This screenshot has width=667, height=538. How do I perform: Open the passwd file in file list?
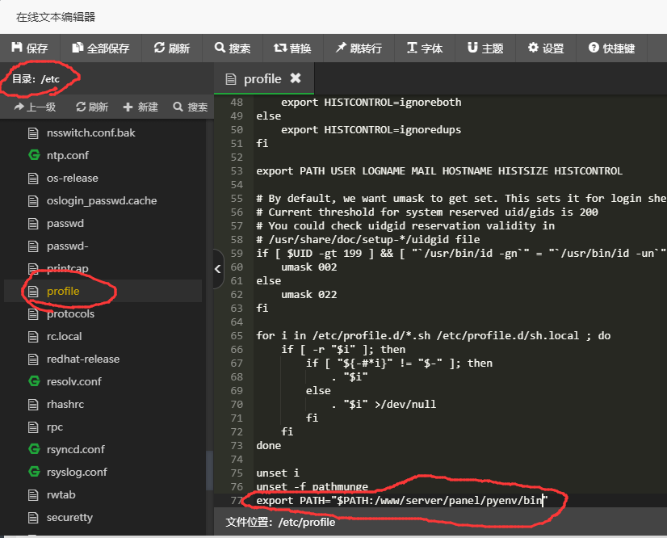pos(65,223)
